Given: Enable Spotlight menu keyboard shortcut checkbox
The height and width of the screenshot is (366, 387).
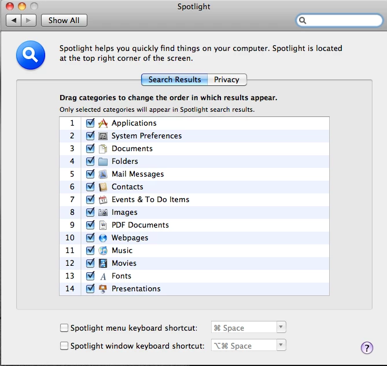Looking at the screenshot, I should tap(64, 328).
